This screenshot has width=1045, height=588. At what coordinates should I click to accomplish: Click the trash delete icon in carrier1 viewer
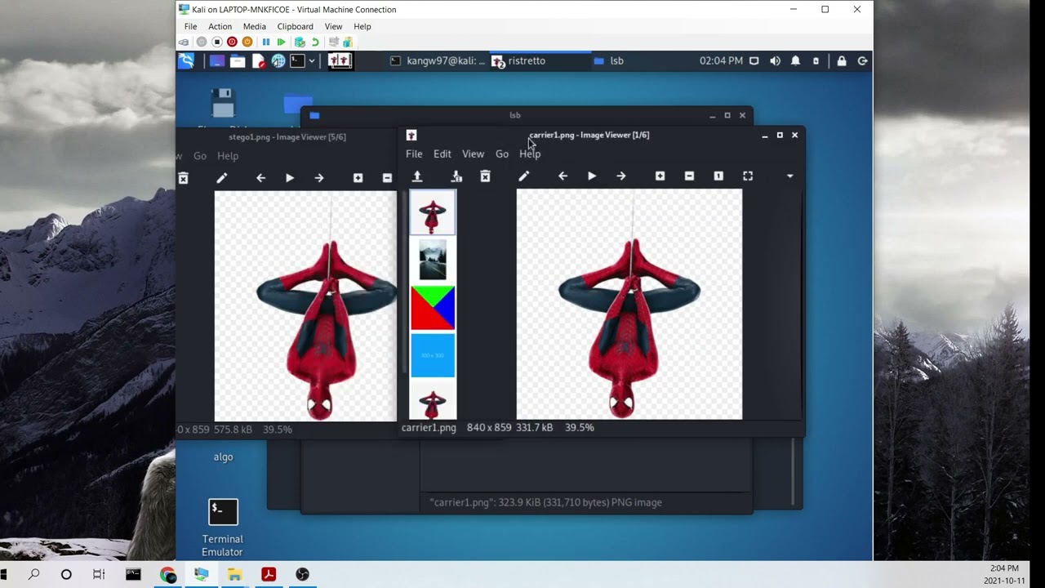coord(485,176)
